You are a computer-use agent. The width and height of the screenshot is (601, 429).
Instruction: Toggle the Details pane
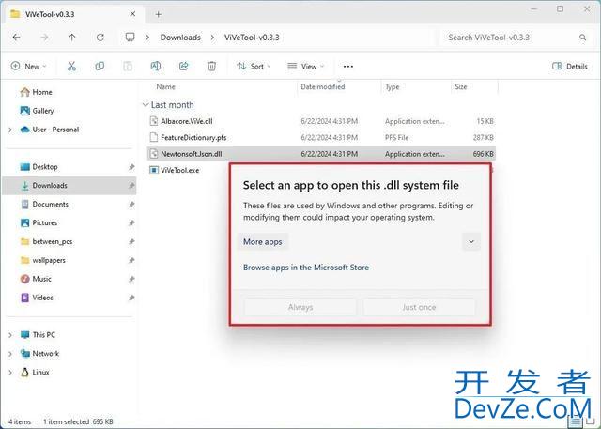pyautogui.click(x=570, y=67)
